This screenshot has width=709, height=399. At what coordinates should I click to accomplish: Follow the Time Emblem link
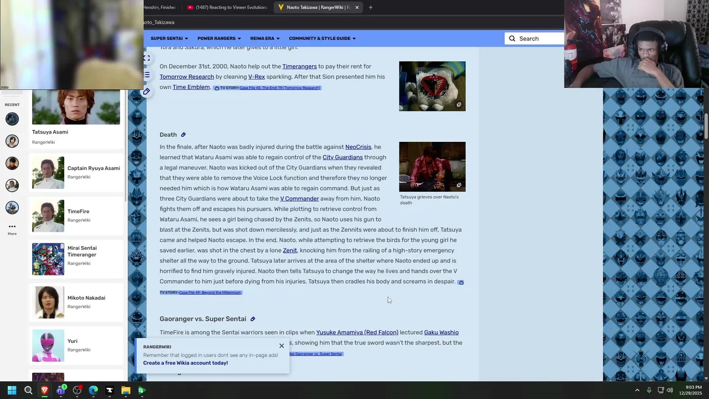(x=191, y=87)
